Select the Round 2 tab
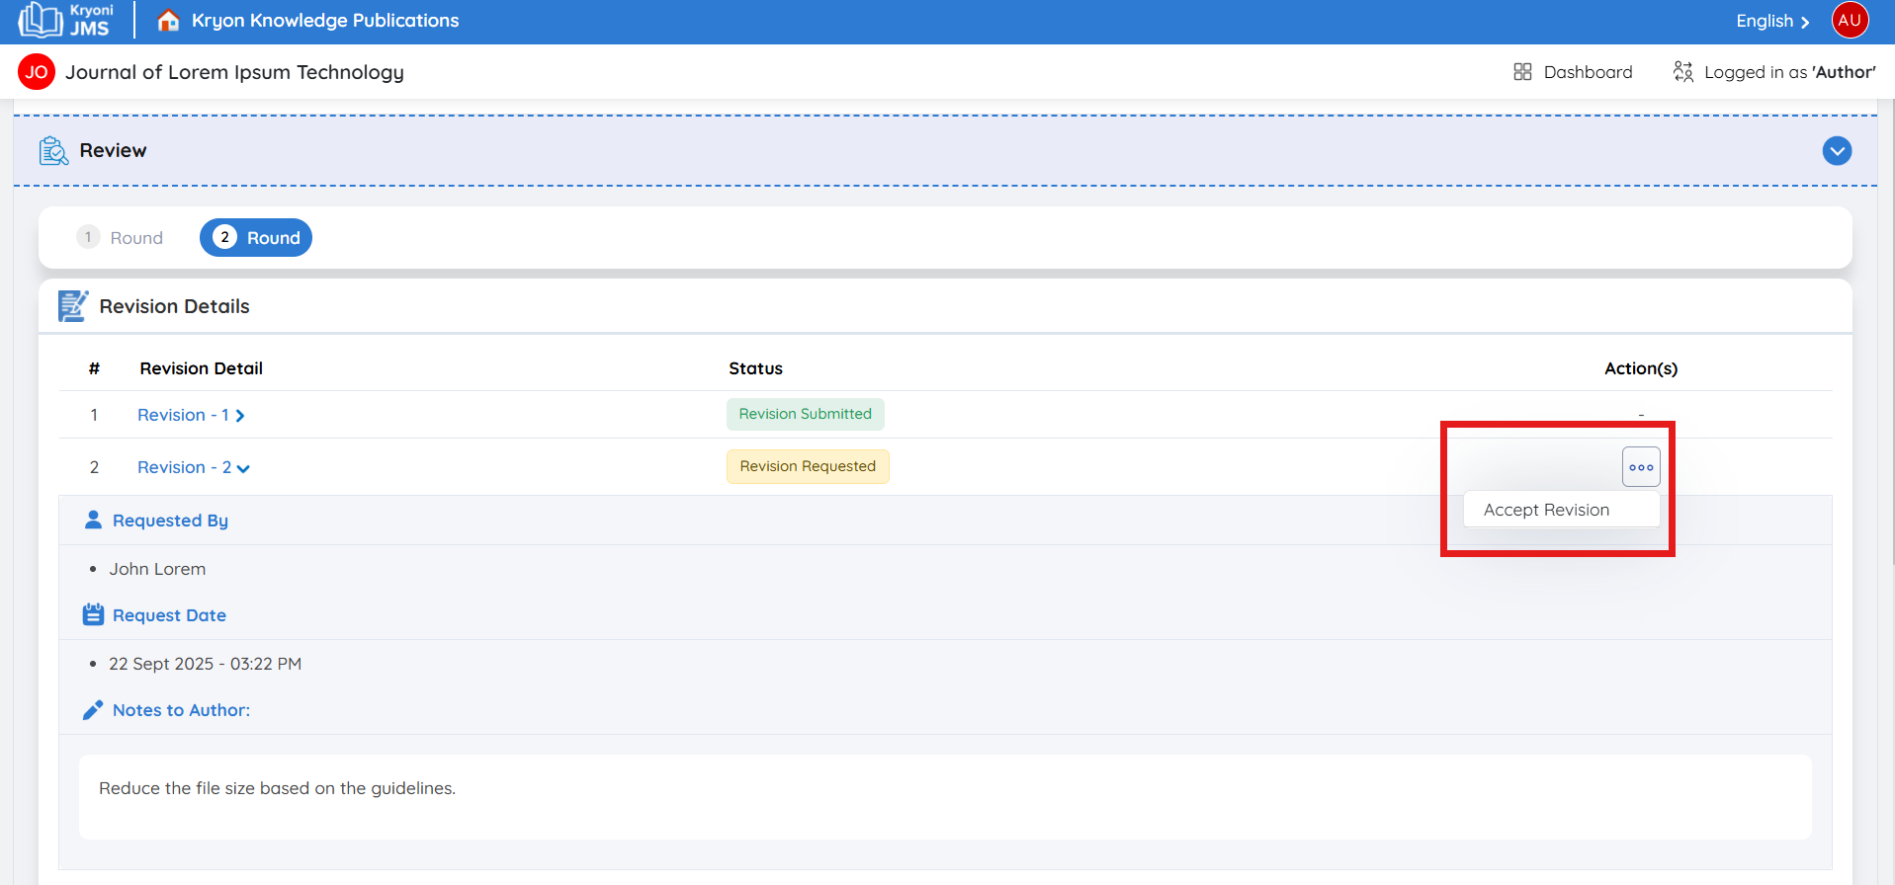 256,238
